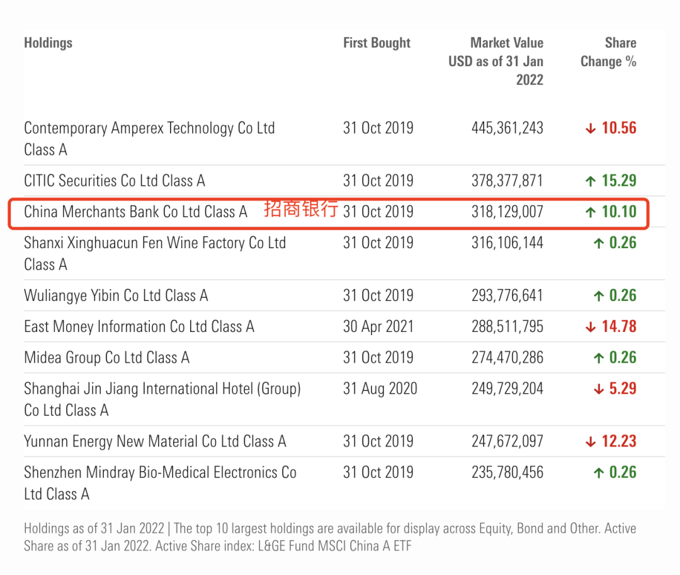Click the 30 Apr 2021 first bought date
The height and width of the screenshot is (575, 680).
(378, 326)
